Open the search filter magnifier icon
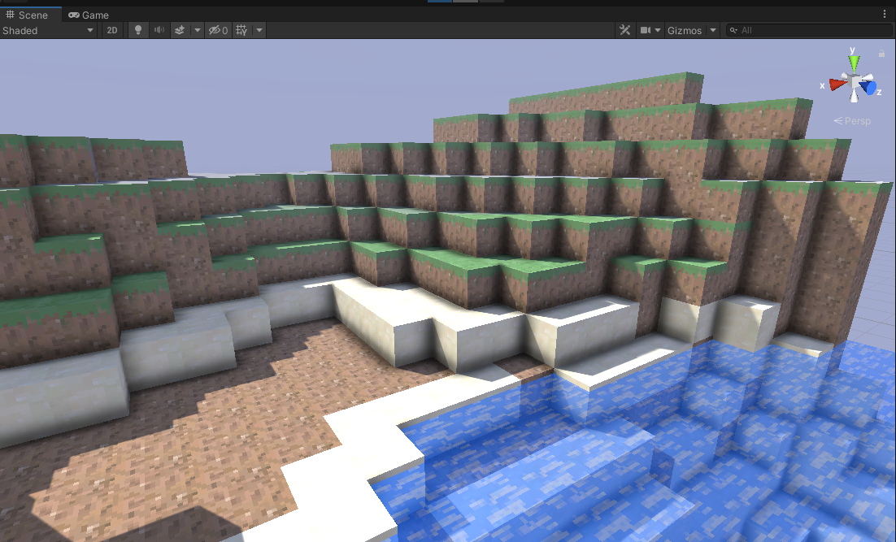The width and height of the screenshot is (896, 542). [733, 30]
